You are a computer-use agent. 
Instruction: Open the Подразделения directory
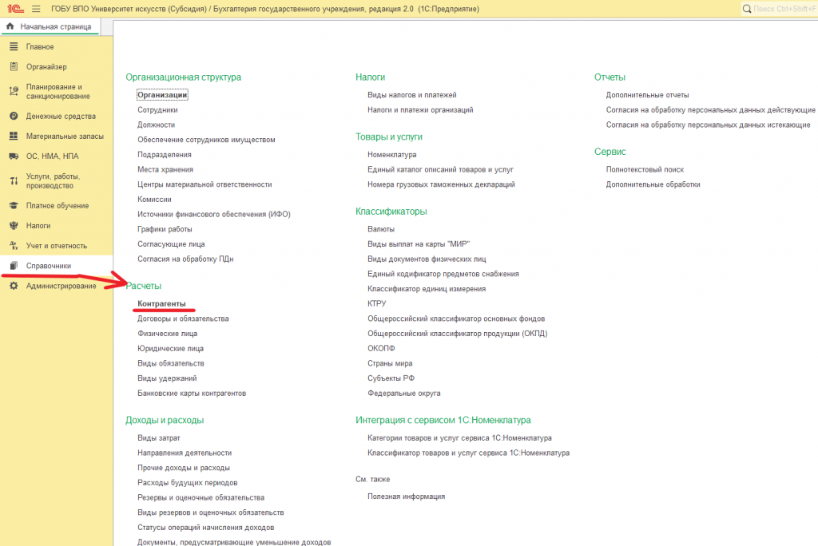(165, 155)
